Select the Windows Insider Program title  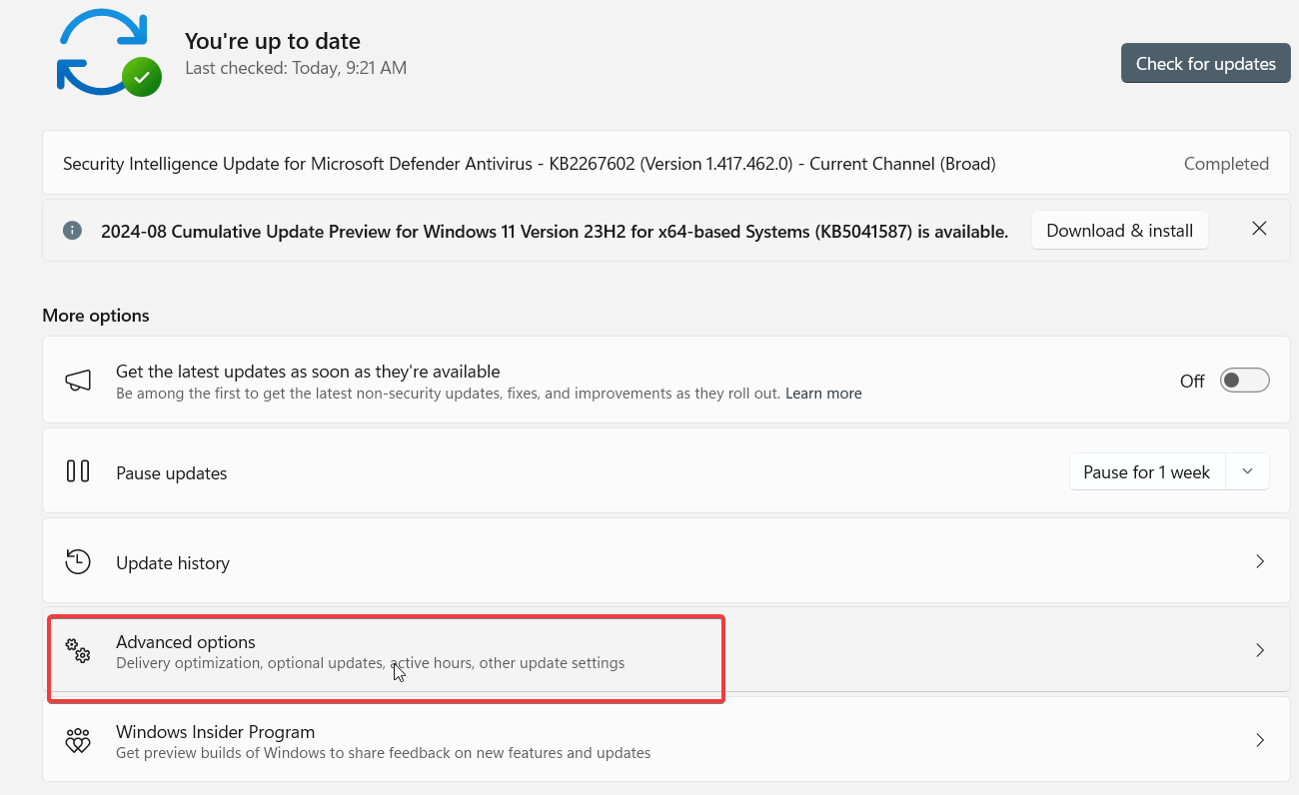tap(215, 732)
